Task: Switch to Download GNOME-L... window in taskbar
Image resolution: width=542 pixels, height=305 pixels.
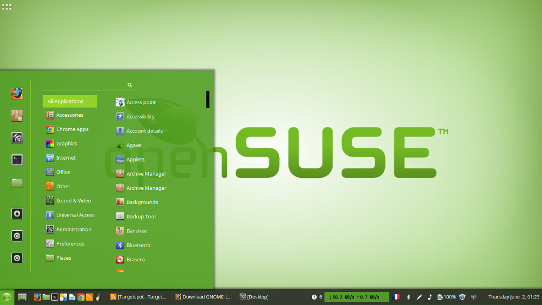Action: 203,297
